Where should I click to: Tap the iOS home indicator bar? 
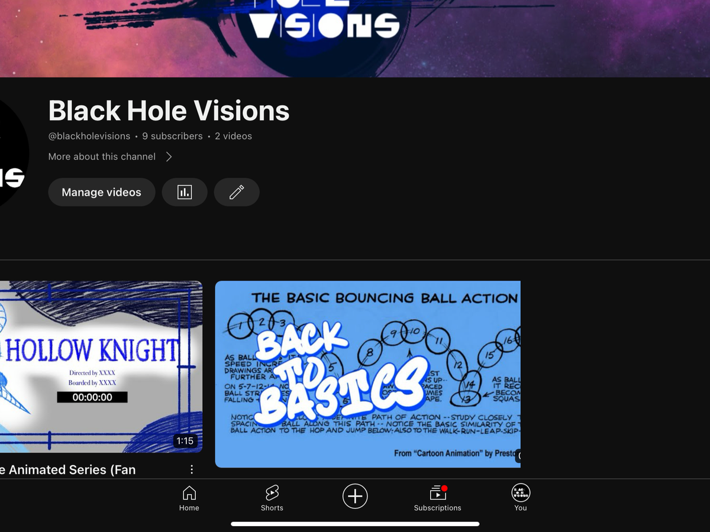pyautogui.click(x=355, y=524)
